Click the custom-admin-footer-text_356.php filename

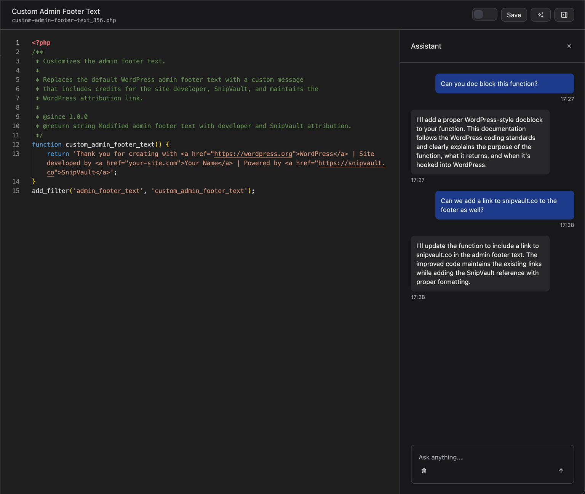coord(64,20)
